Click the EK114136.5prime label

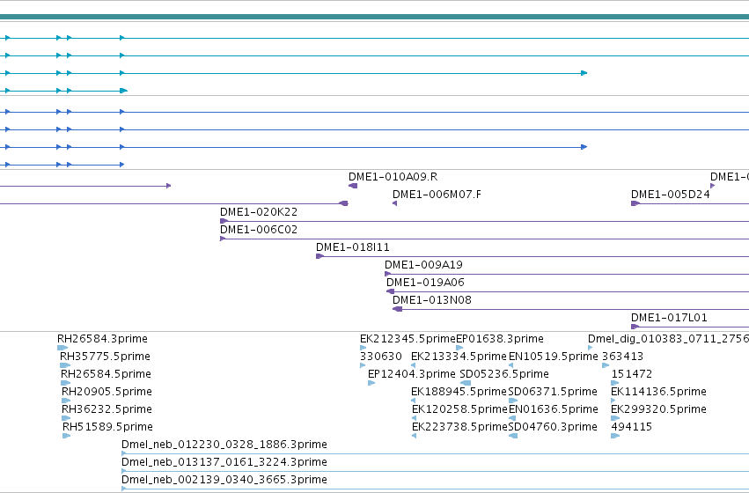coord(658,392)
